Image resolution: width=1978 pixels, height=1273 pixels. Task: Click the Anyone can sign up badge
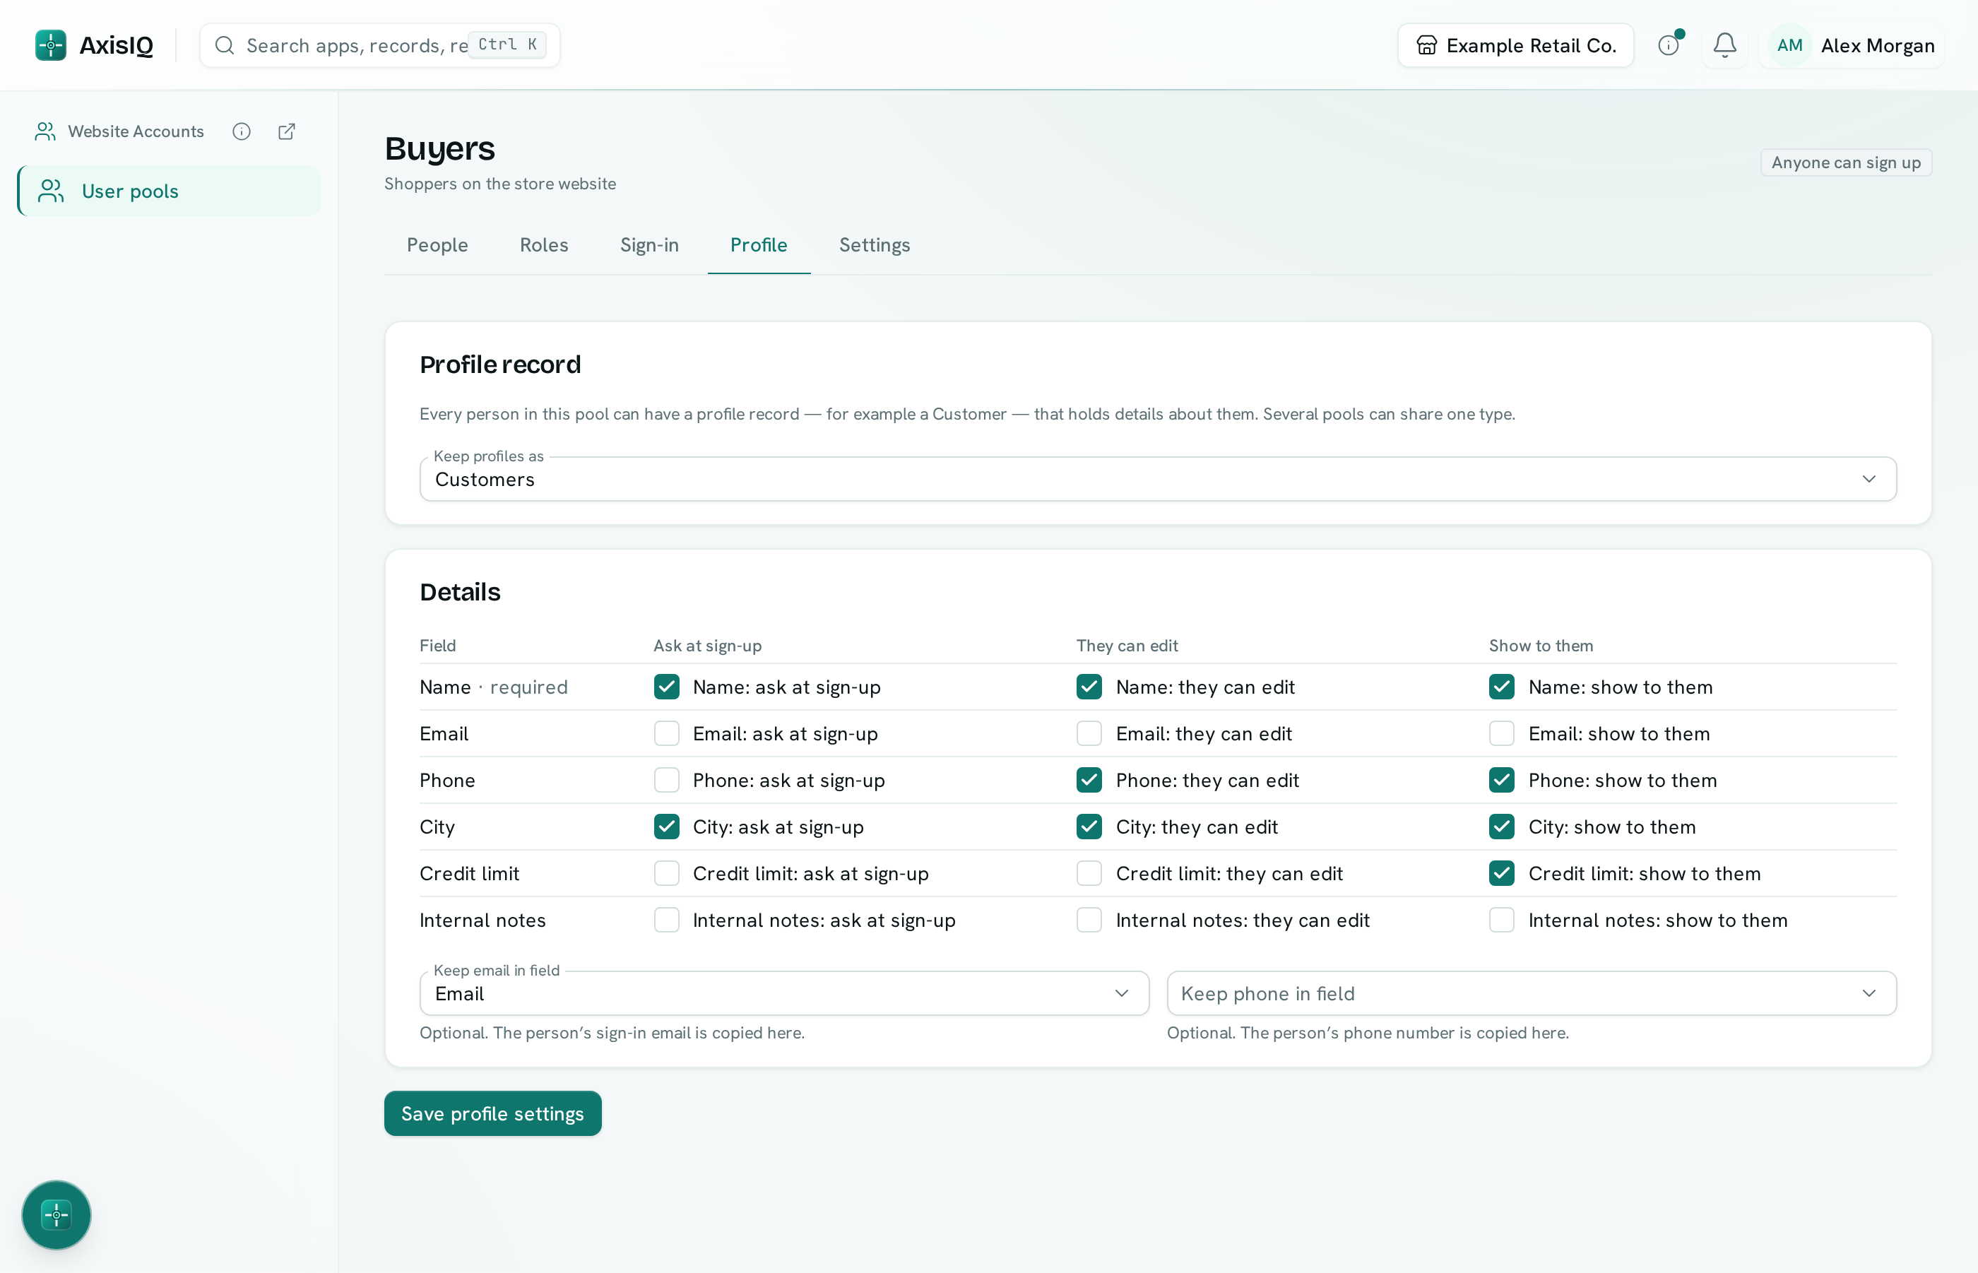pyautogui.click(x=1846, y=163)
